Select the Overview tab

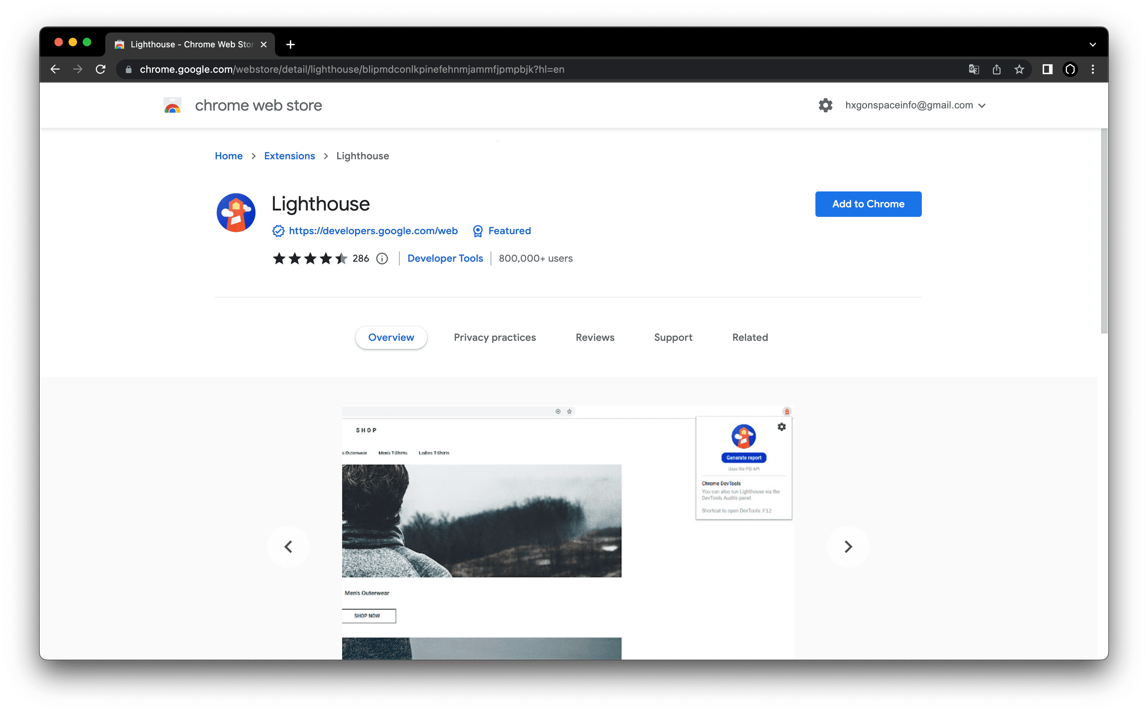[391, 337]
